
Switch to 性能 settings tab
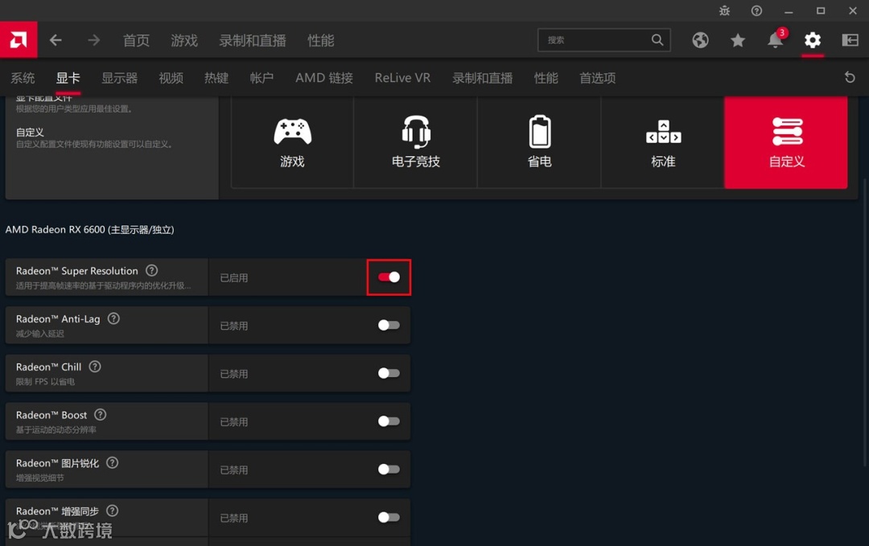[546, 78]
